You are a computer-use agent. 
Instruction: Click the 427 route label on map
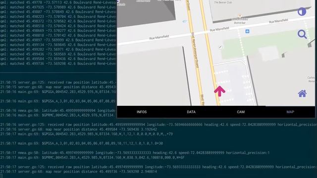tap(184, 21)
